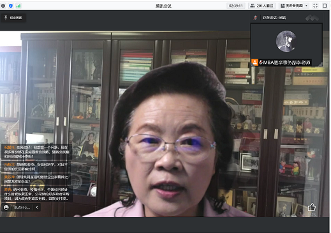Enter fullscreen with the expand icon

(316, 6)
